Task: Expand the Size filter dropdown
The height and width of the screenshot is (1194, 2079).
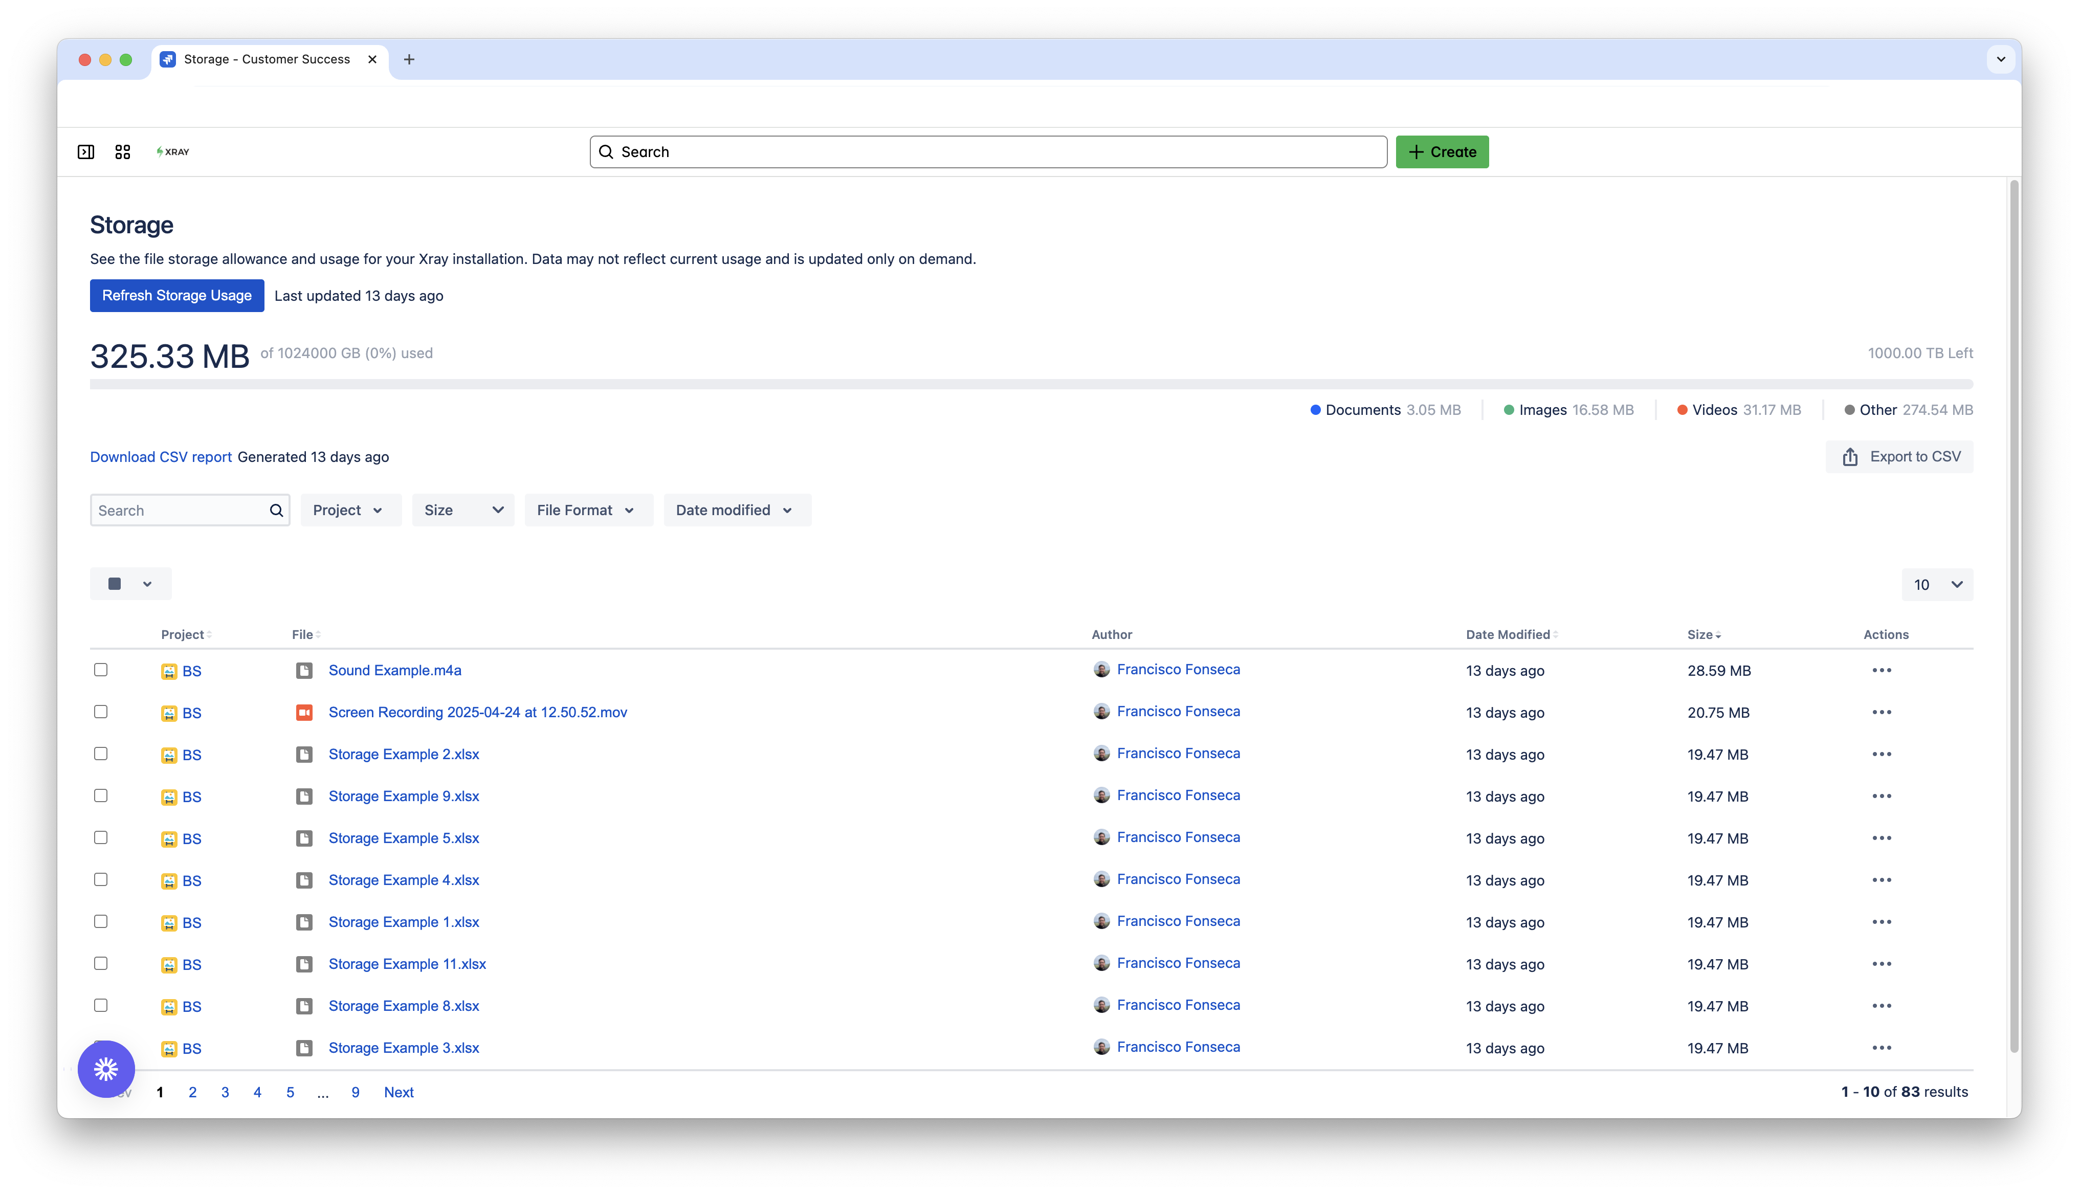Action: (x=463, y=510)
